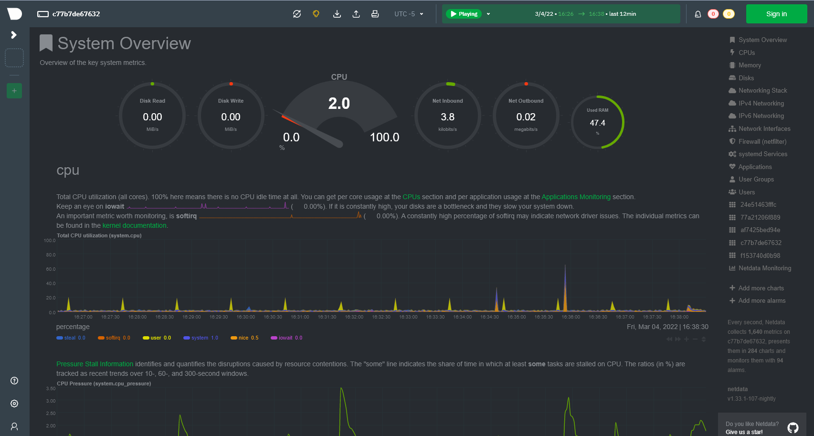Image resolution: width=814 pixels, height=436 pixels.
Task: Select container af7425bed94e in the right menu
Action: pyautogui.click(x=755, y=230)
